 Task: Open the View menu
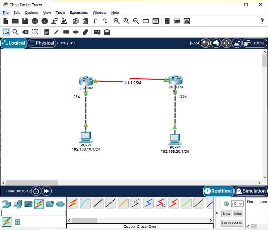47,13
